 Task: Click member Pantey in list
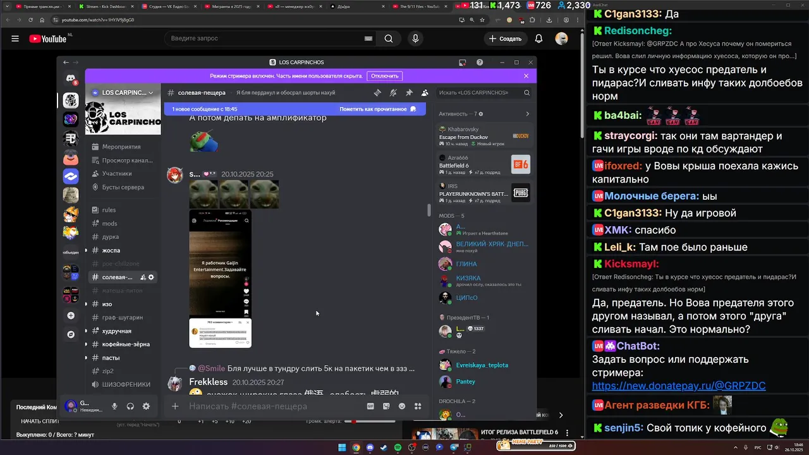coord(485,382)
